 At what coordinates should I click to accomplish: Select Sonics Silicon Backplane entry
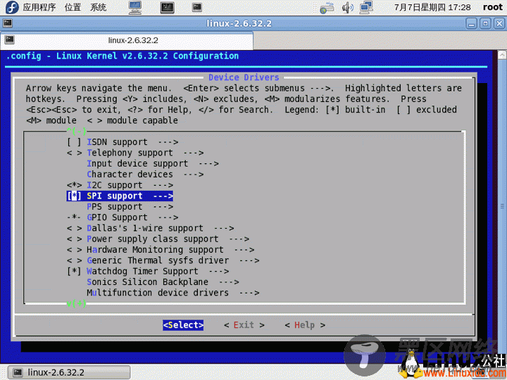[x=147, y=282]
